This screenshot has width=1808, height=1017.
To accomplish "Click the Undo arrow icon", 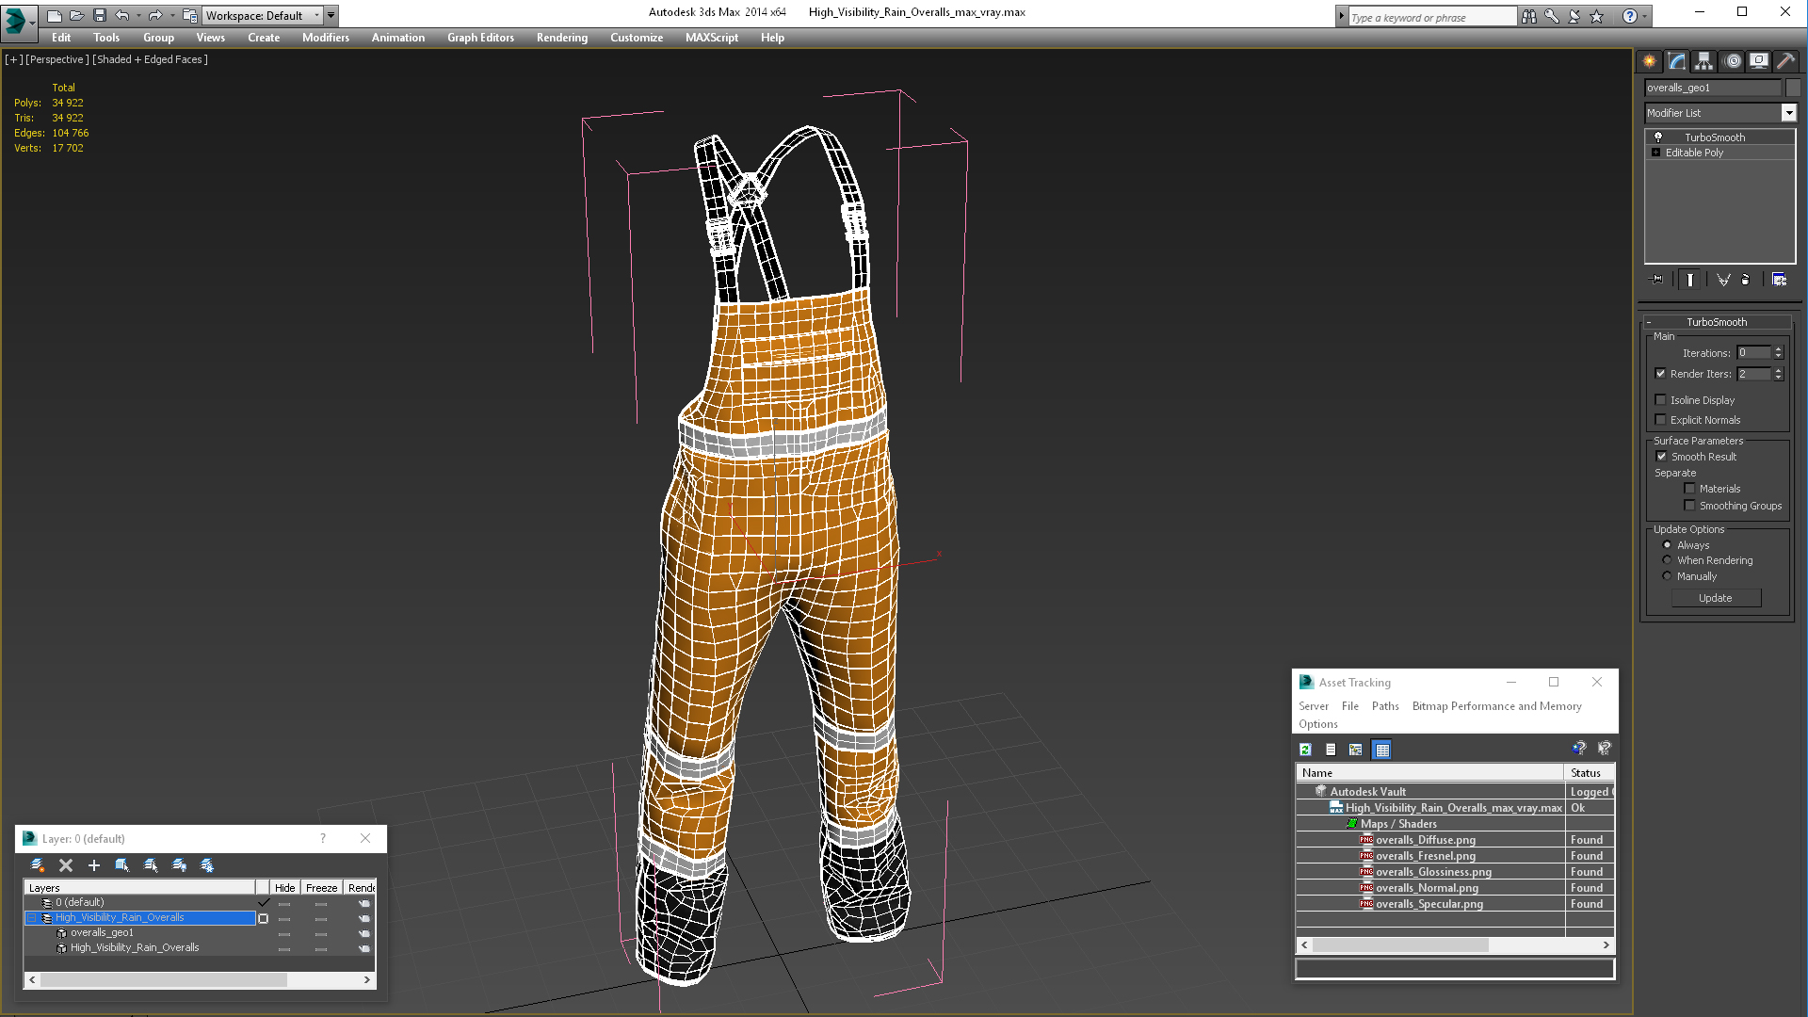I will (122, 15).
